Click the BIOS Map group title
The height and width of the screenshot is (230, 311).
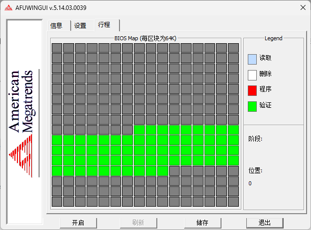145,38
